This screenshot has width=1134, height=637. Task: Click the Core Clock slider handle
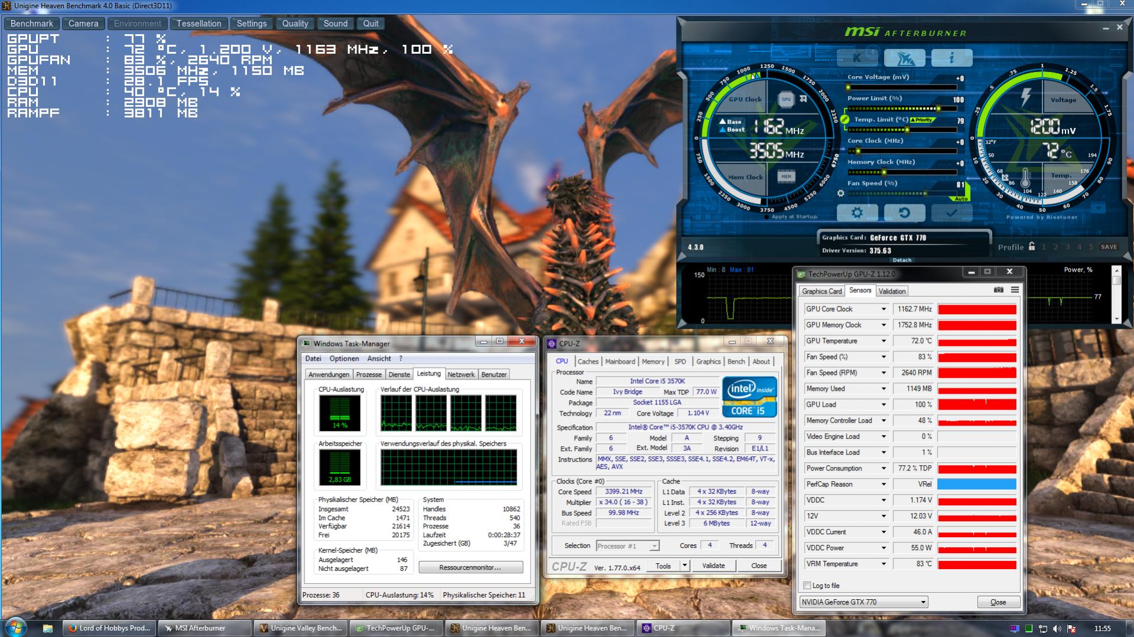click(x=858, y=151)
